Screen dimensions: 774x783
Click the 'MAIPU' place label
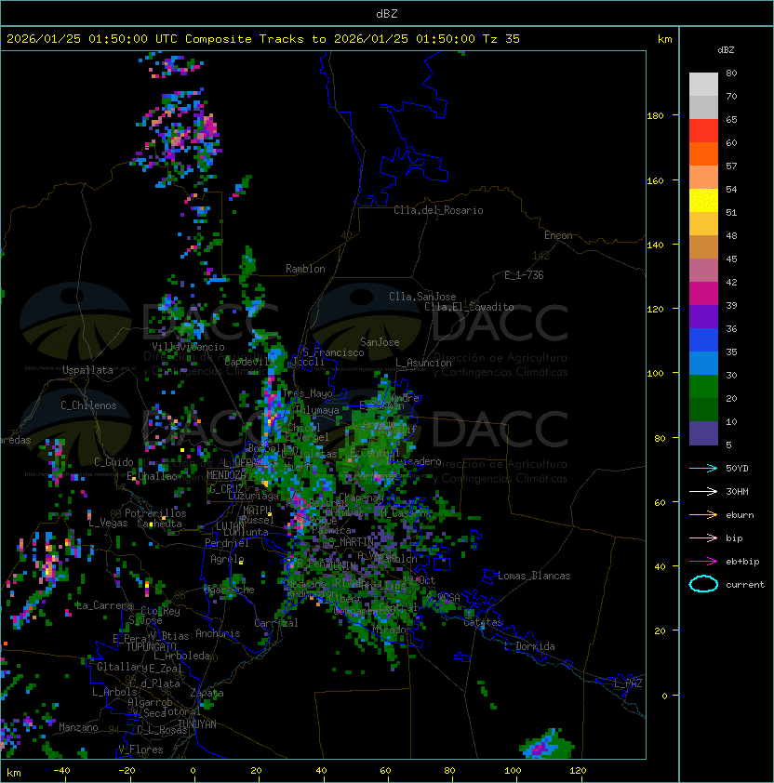coord(257,511)
